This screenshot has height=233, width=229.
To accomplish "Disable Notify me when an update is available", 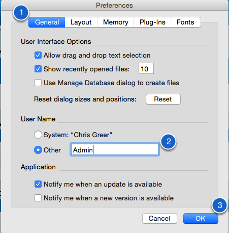I will (38, 184).
